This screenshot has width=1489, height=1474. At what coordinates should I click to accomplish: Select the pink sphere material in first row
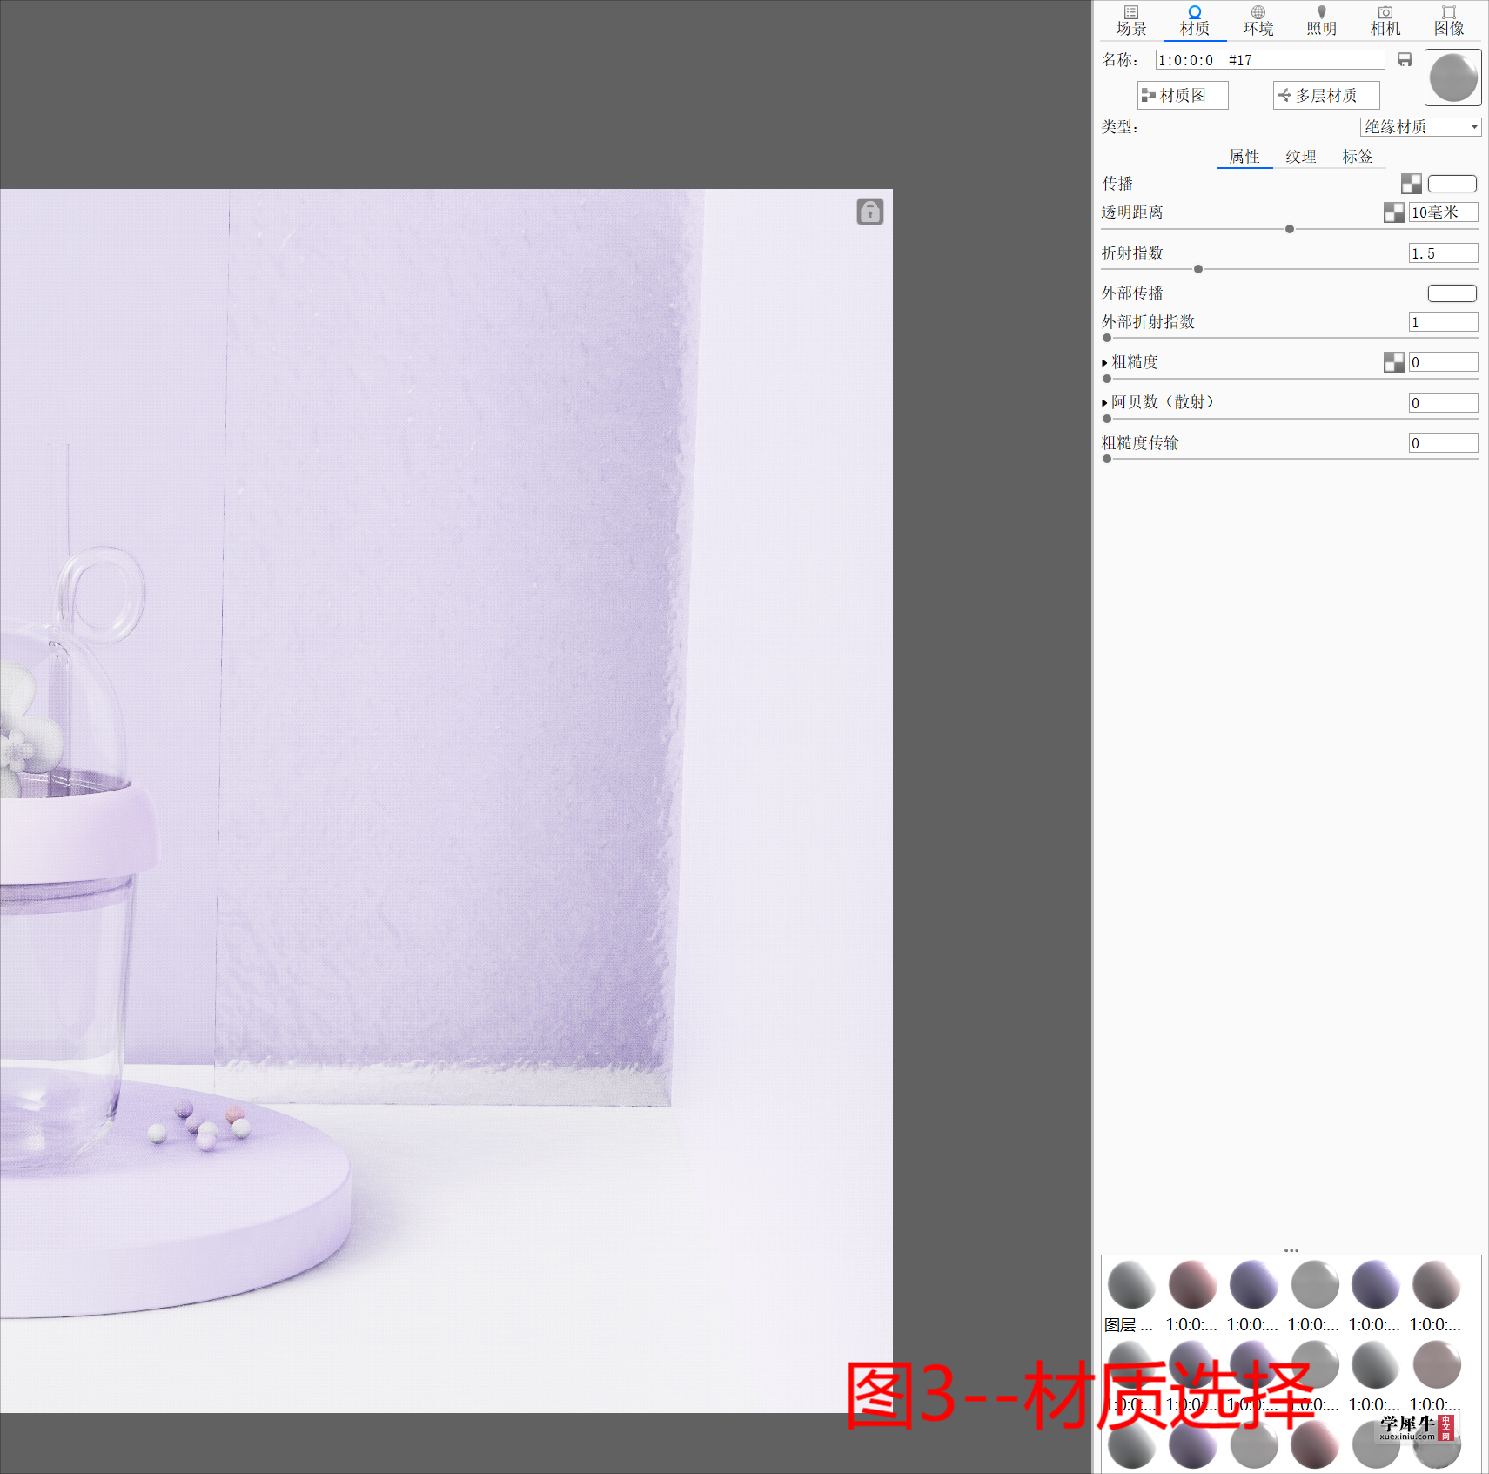point(1192,1285)
